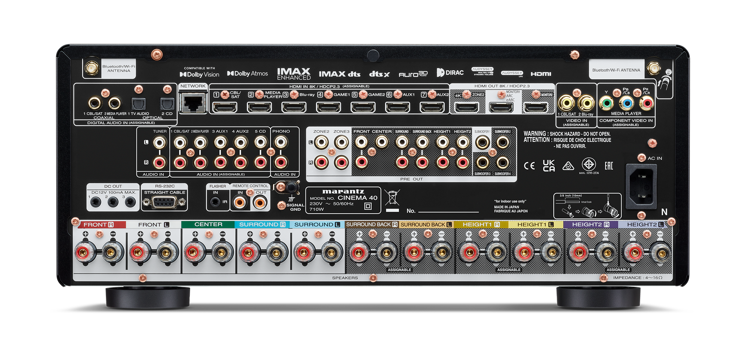Click the optical TV AUDIO input
Viewport: 737px width, 341px height.
[x=139, y=104]
